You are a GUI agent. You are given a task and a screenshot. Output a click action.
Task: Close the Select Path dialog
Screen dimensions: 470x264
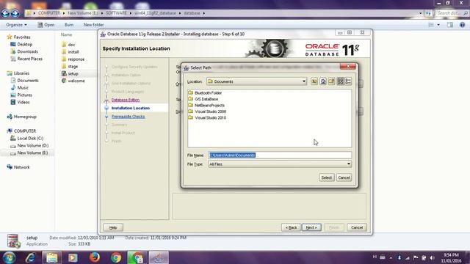click(348, 66)
